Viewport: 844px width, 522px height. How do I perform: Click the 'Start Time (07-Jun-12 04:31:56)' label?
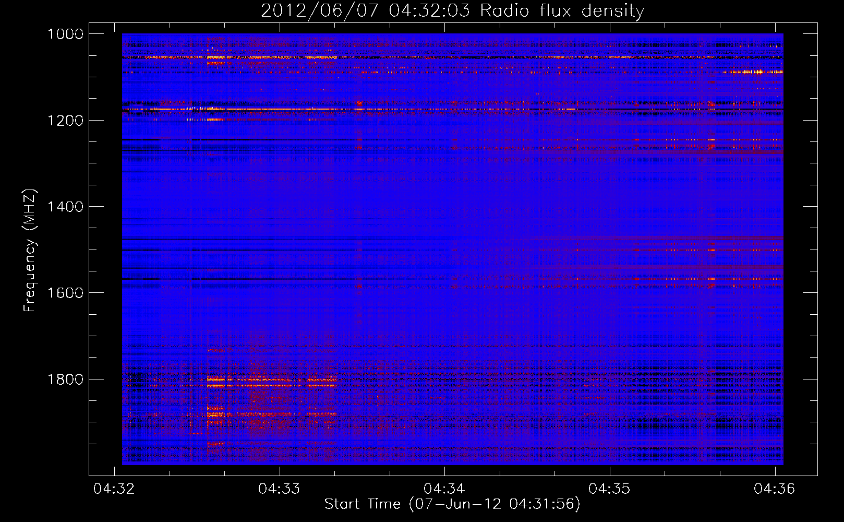pos(452,504)
